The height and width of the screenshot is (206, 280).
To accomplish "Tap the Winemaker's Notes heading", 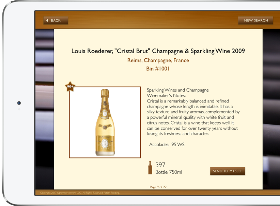I will (x=166, y=95).
